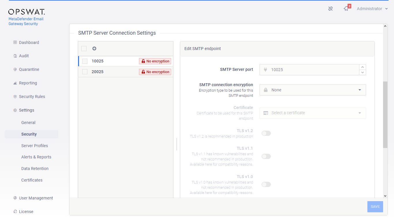The width and height of the screenshot is (394, 222).
Task: Click the Edit SMTP endpoint header
Action: tap(277, 49)
